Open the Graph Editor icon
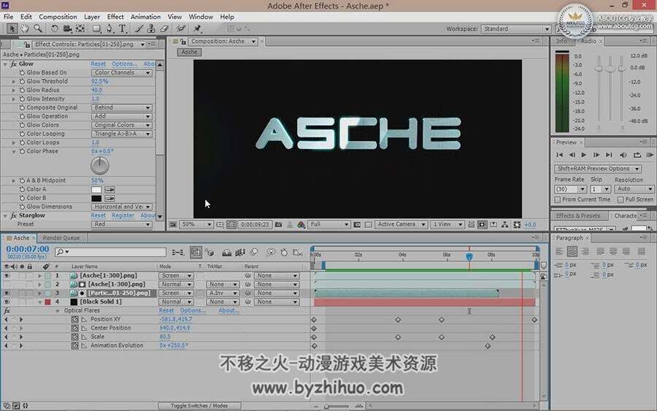This screenshot has height=411, width=657. 298,252
